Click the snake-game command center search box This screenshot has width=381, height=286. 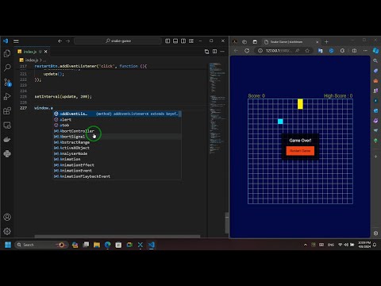point(117,41)
